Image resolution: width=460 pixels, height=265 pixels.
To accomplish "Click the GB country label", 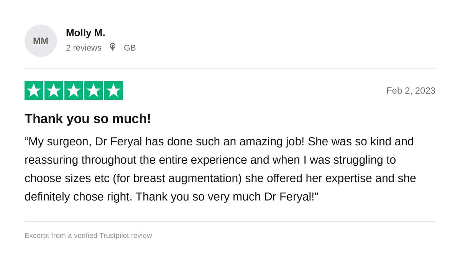I will 130,48.
